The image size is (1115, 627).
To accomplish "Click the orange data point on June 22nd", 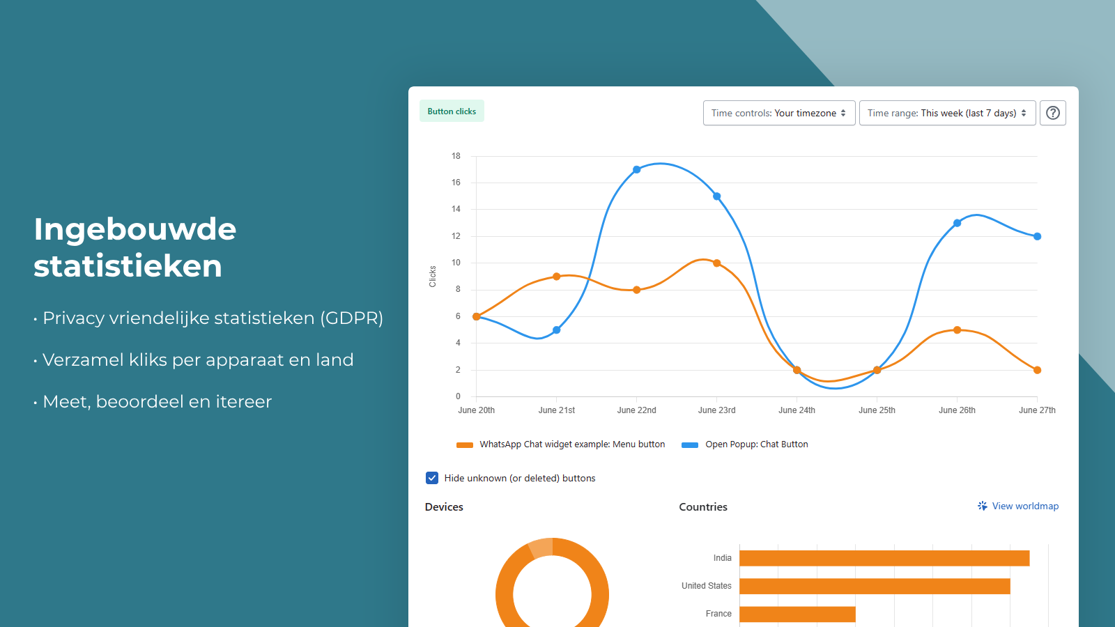I will 637,290.
